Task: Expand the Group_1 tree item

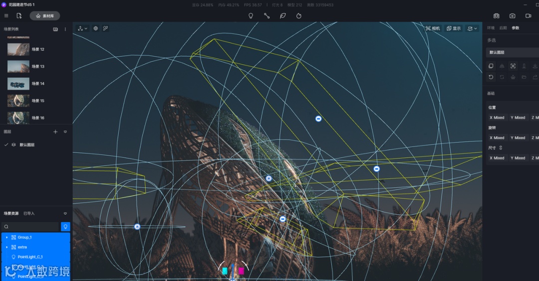Action: [x=7, y=238]
